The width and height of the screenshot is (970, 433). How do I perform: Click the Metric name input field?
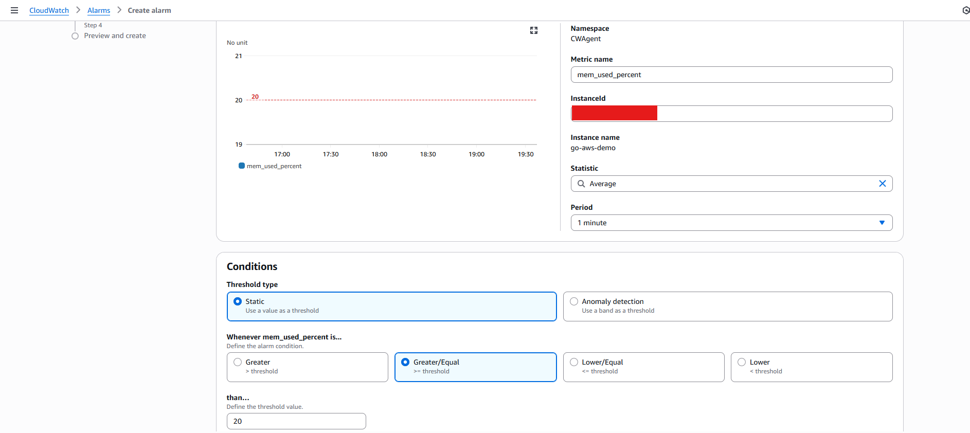[731, 75]
